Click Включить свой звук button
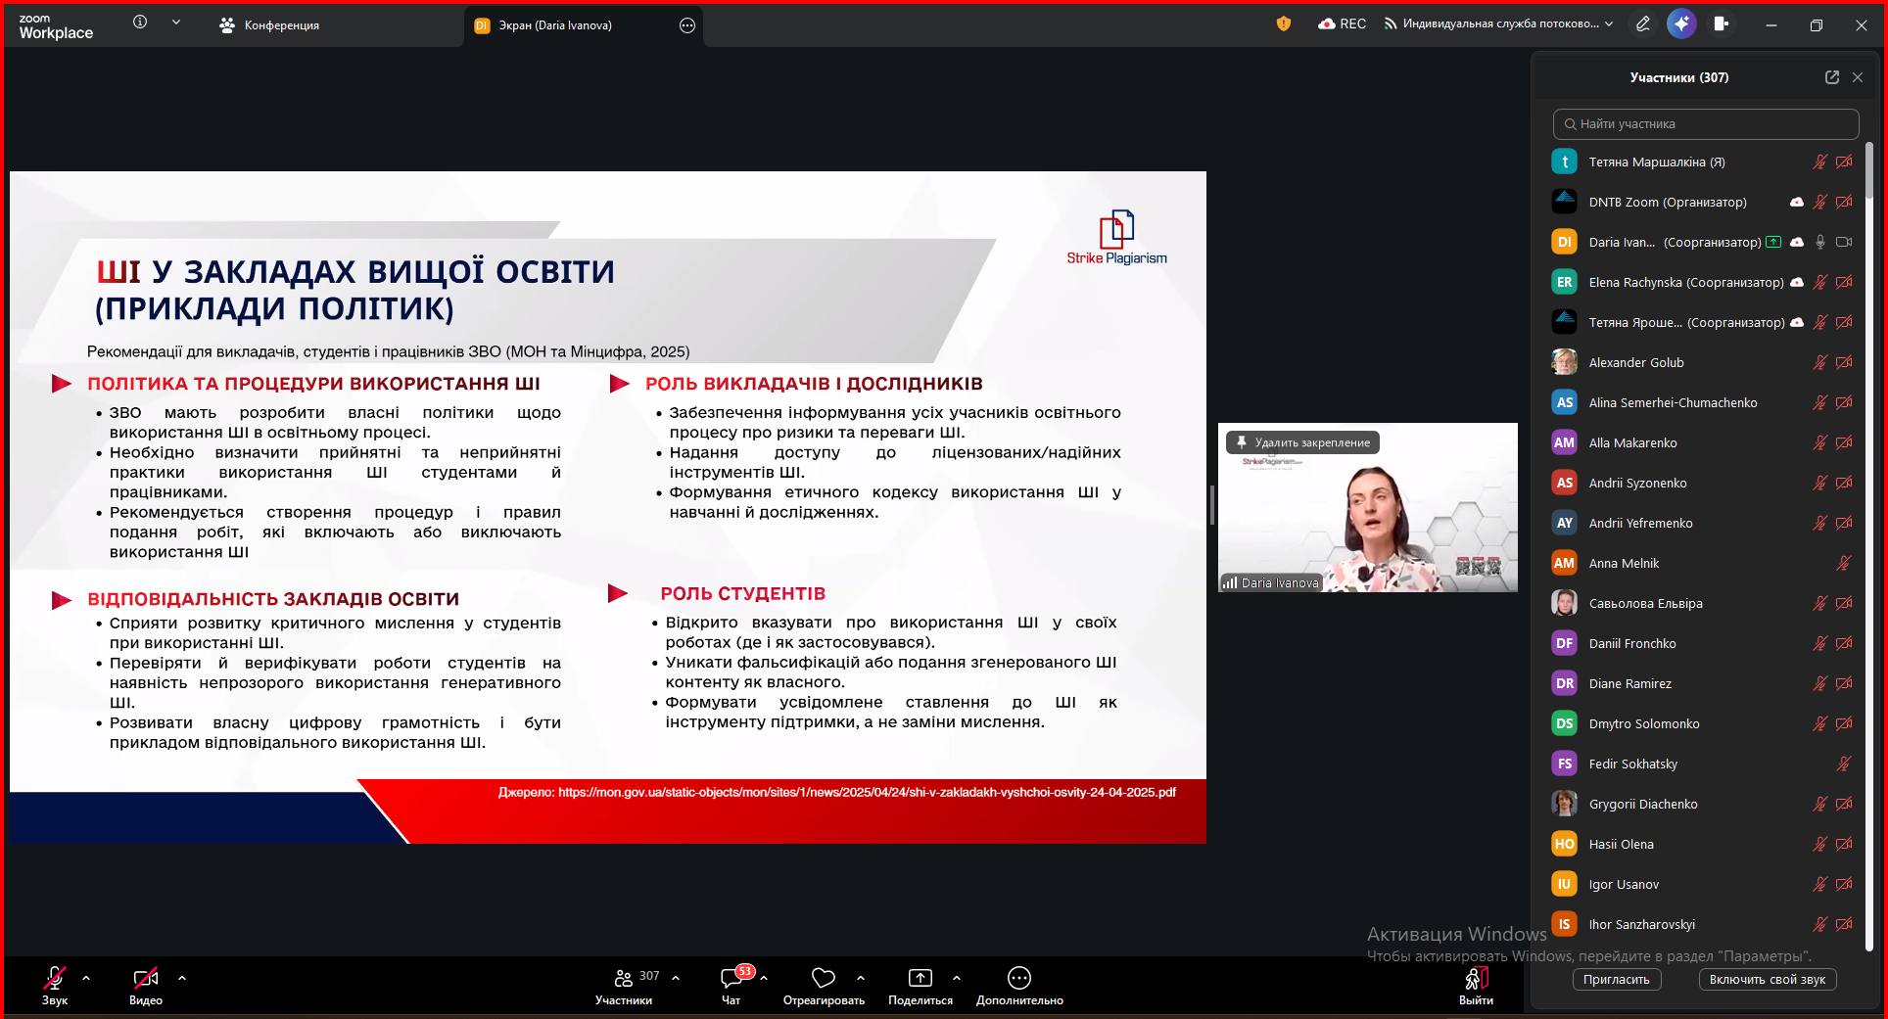The height and width of the screenshot is (1019, 1888). (1768, 980)
